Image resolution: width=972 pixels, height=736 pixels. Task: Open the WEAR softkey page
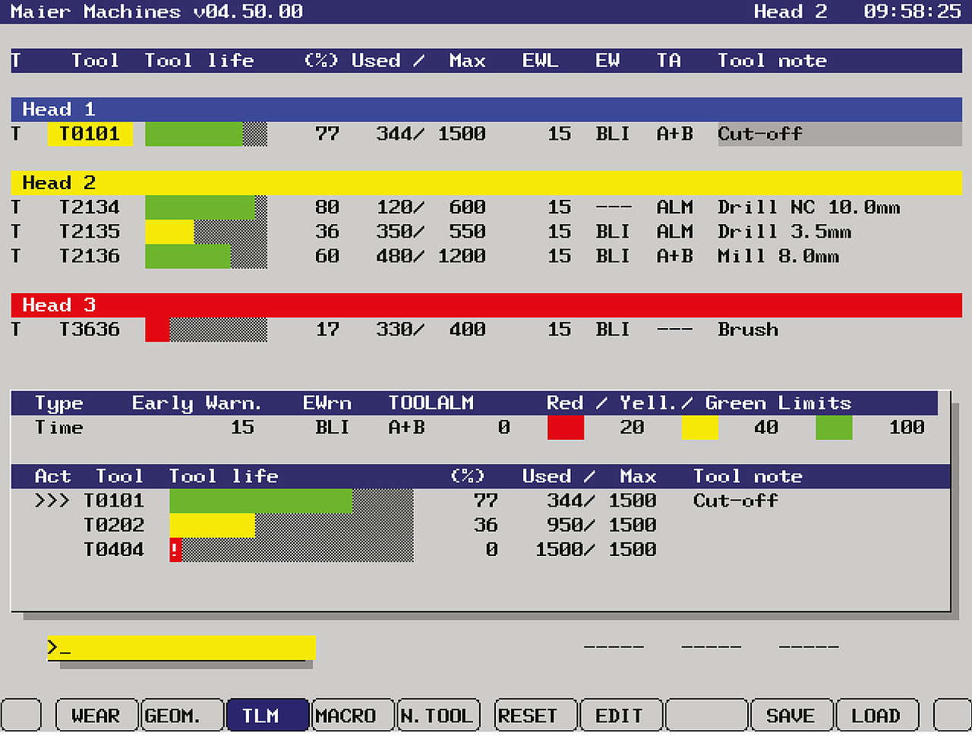(x=96, y=715)
